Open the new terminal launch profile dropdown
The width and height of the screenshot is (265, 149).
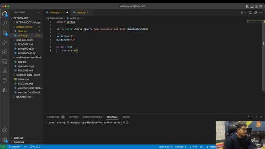click(252, 117)
